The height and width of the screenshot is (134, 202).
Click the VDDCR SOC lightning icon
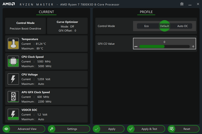[13, 114]
